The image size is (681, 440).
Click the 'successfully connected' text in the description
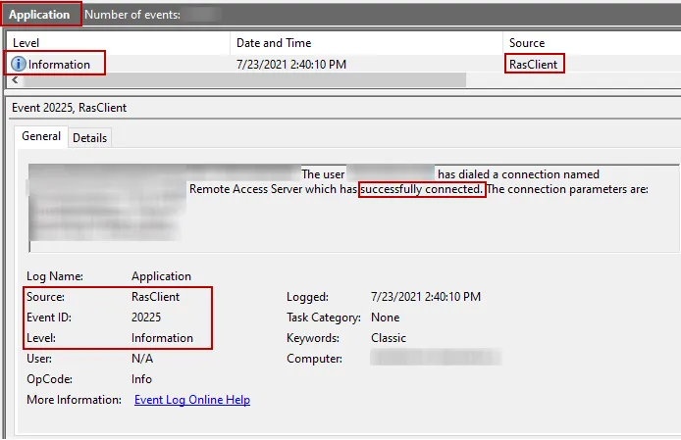[x=422, y=189]
